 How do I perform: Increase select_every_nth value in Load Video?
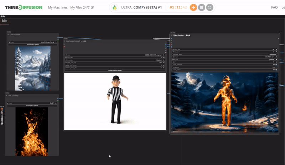164,68
